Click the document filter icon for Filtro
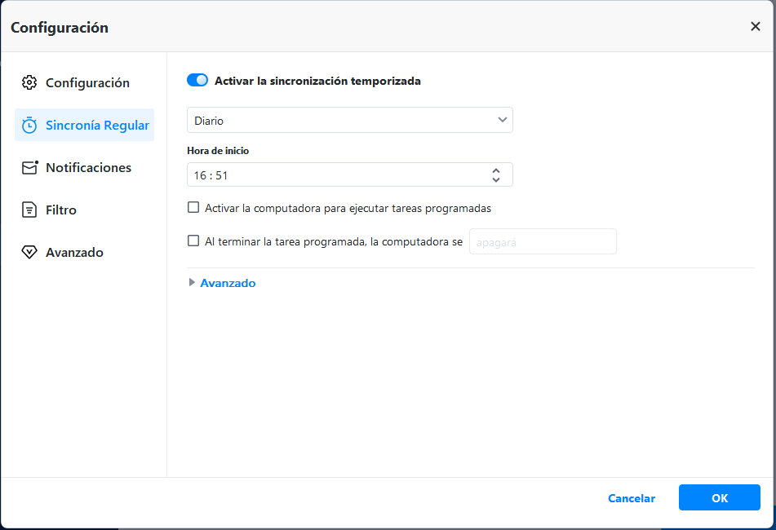 (x=29, y=210)
